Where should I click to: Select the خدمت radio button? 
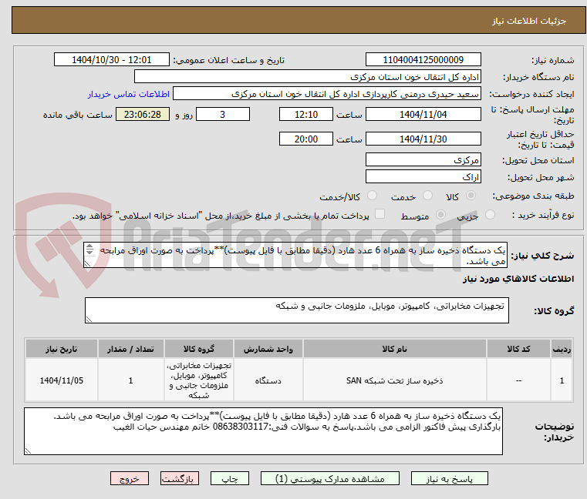click(427, 196)
